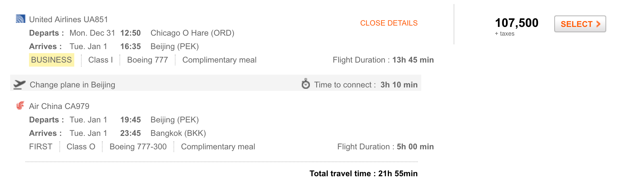Collapse the itinerary via CLOSE DETAILS
Screen dimensions: 617x187
(x=389, y=23)
